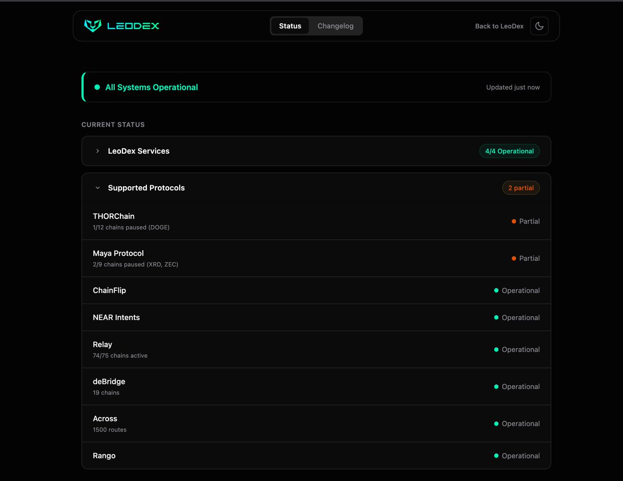
Task: Click the 1500 routes text
Action: click(x=110, y=430)
